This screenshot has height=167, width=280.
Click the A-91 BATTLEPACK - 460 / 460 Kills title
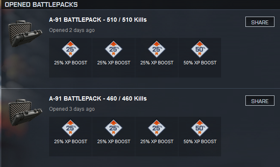(98, 98)
